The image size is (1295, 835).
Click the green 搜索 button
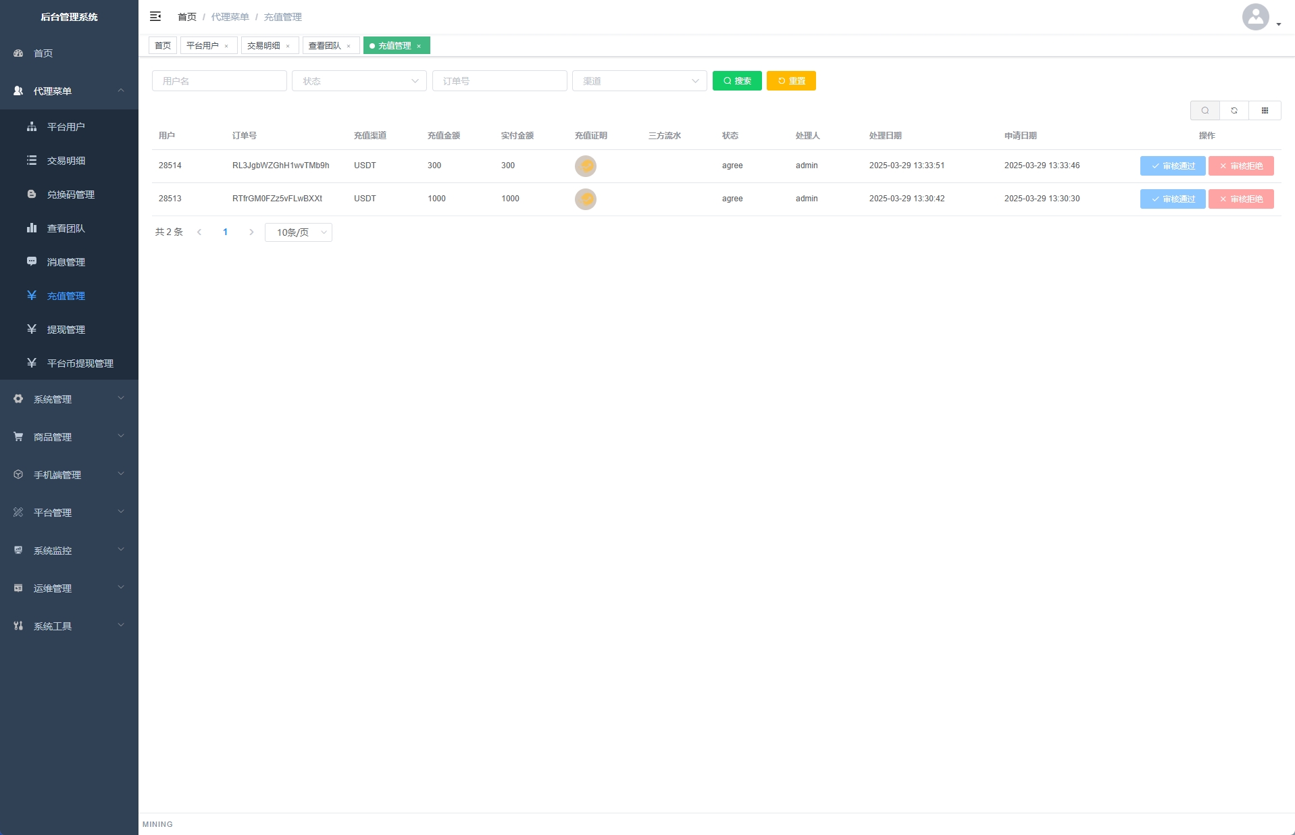click(737, 81)
